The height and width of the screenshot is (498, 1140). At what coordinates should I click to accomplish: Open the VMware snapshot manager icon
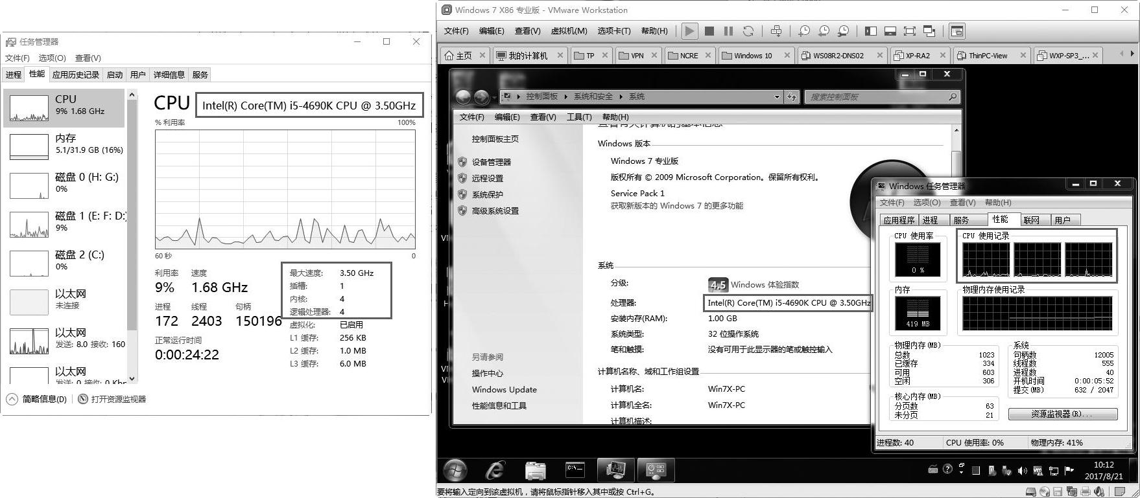click(x=844, y=31)
